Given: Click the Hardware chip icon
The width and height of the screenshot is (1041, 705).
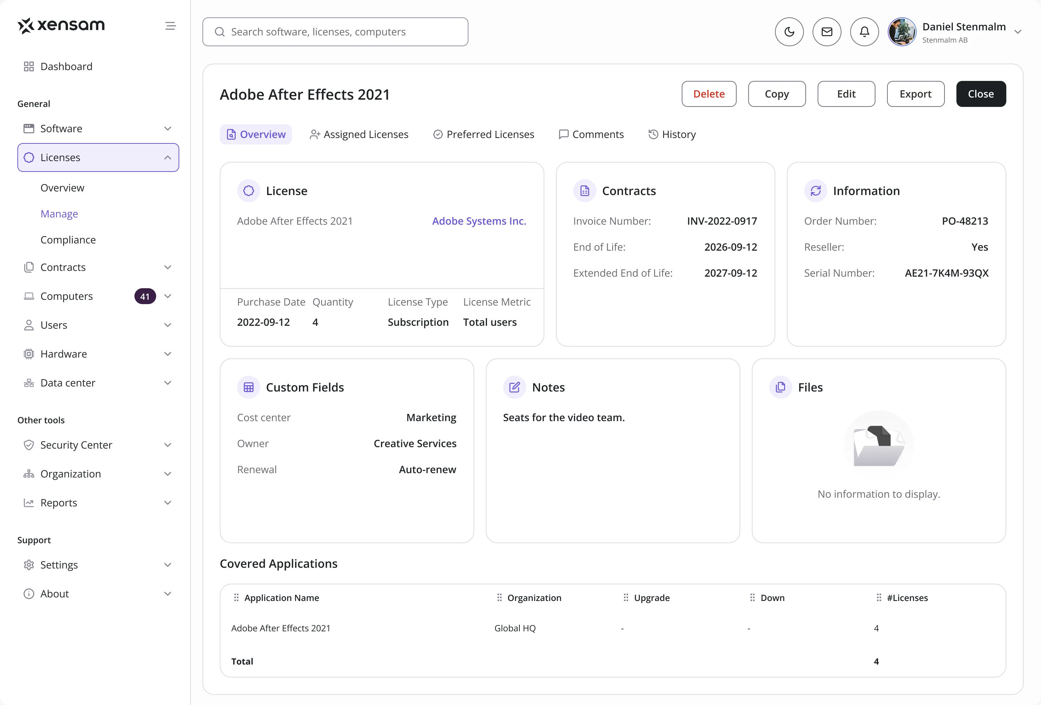Looking at the screenshot, I should 29,354.
